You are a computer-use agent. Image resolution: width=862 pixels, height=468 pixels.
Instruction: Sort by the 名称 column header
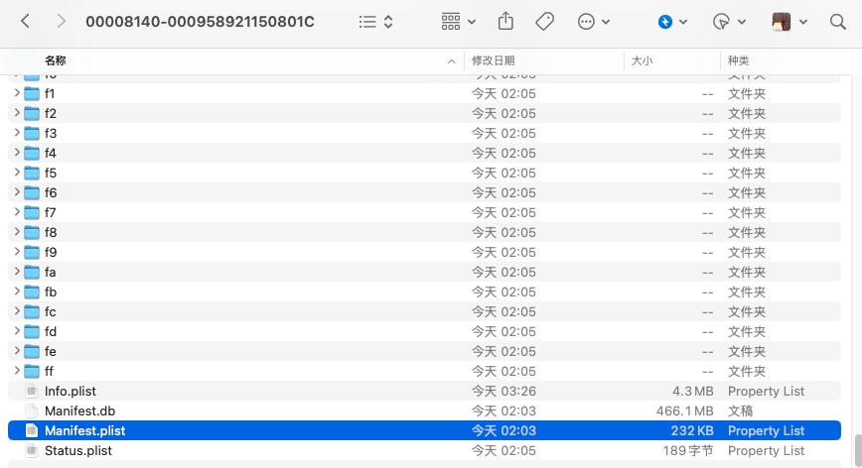[x=56, y=60]
